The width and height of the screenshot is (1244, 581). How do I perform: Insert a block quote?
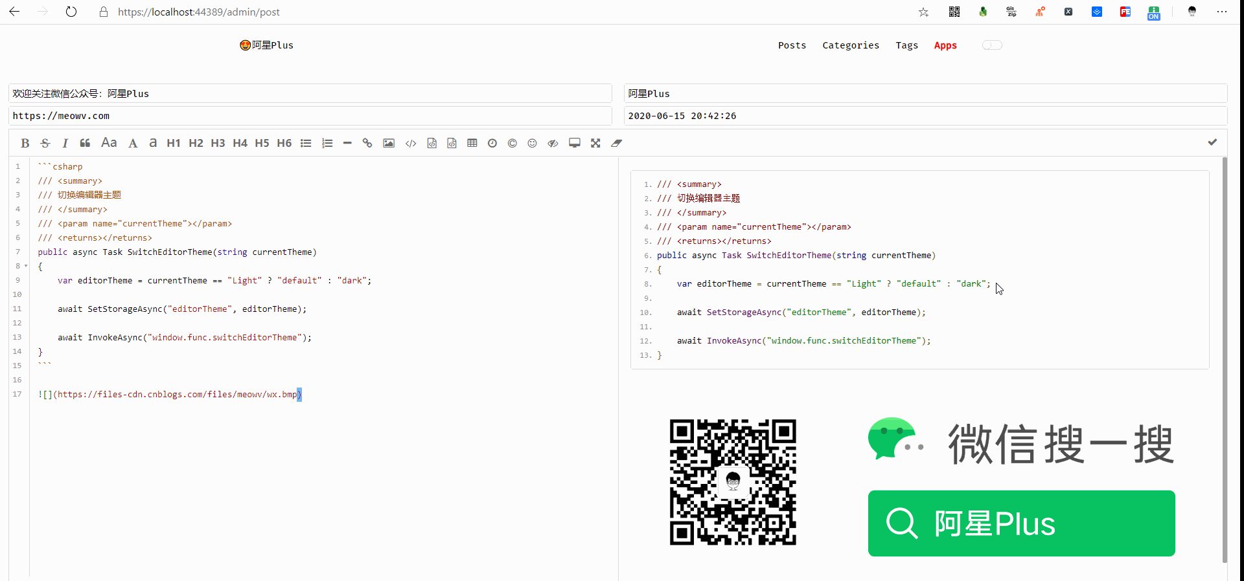click(x=85, y=143)
